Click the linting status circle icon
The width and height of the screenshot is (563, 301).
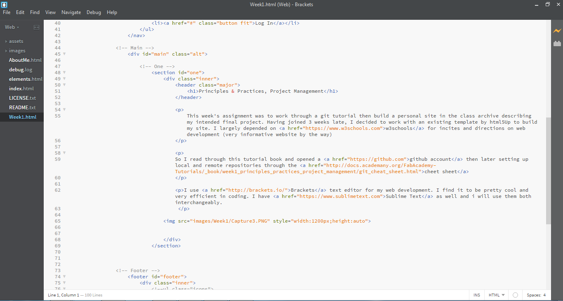515,295
